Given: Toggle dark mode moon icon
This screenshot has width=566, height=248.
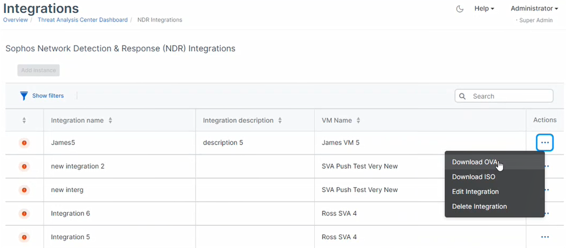Looking at the screenshot, I should coord(460,9).
